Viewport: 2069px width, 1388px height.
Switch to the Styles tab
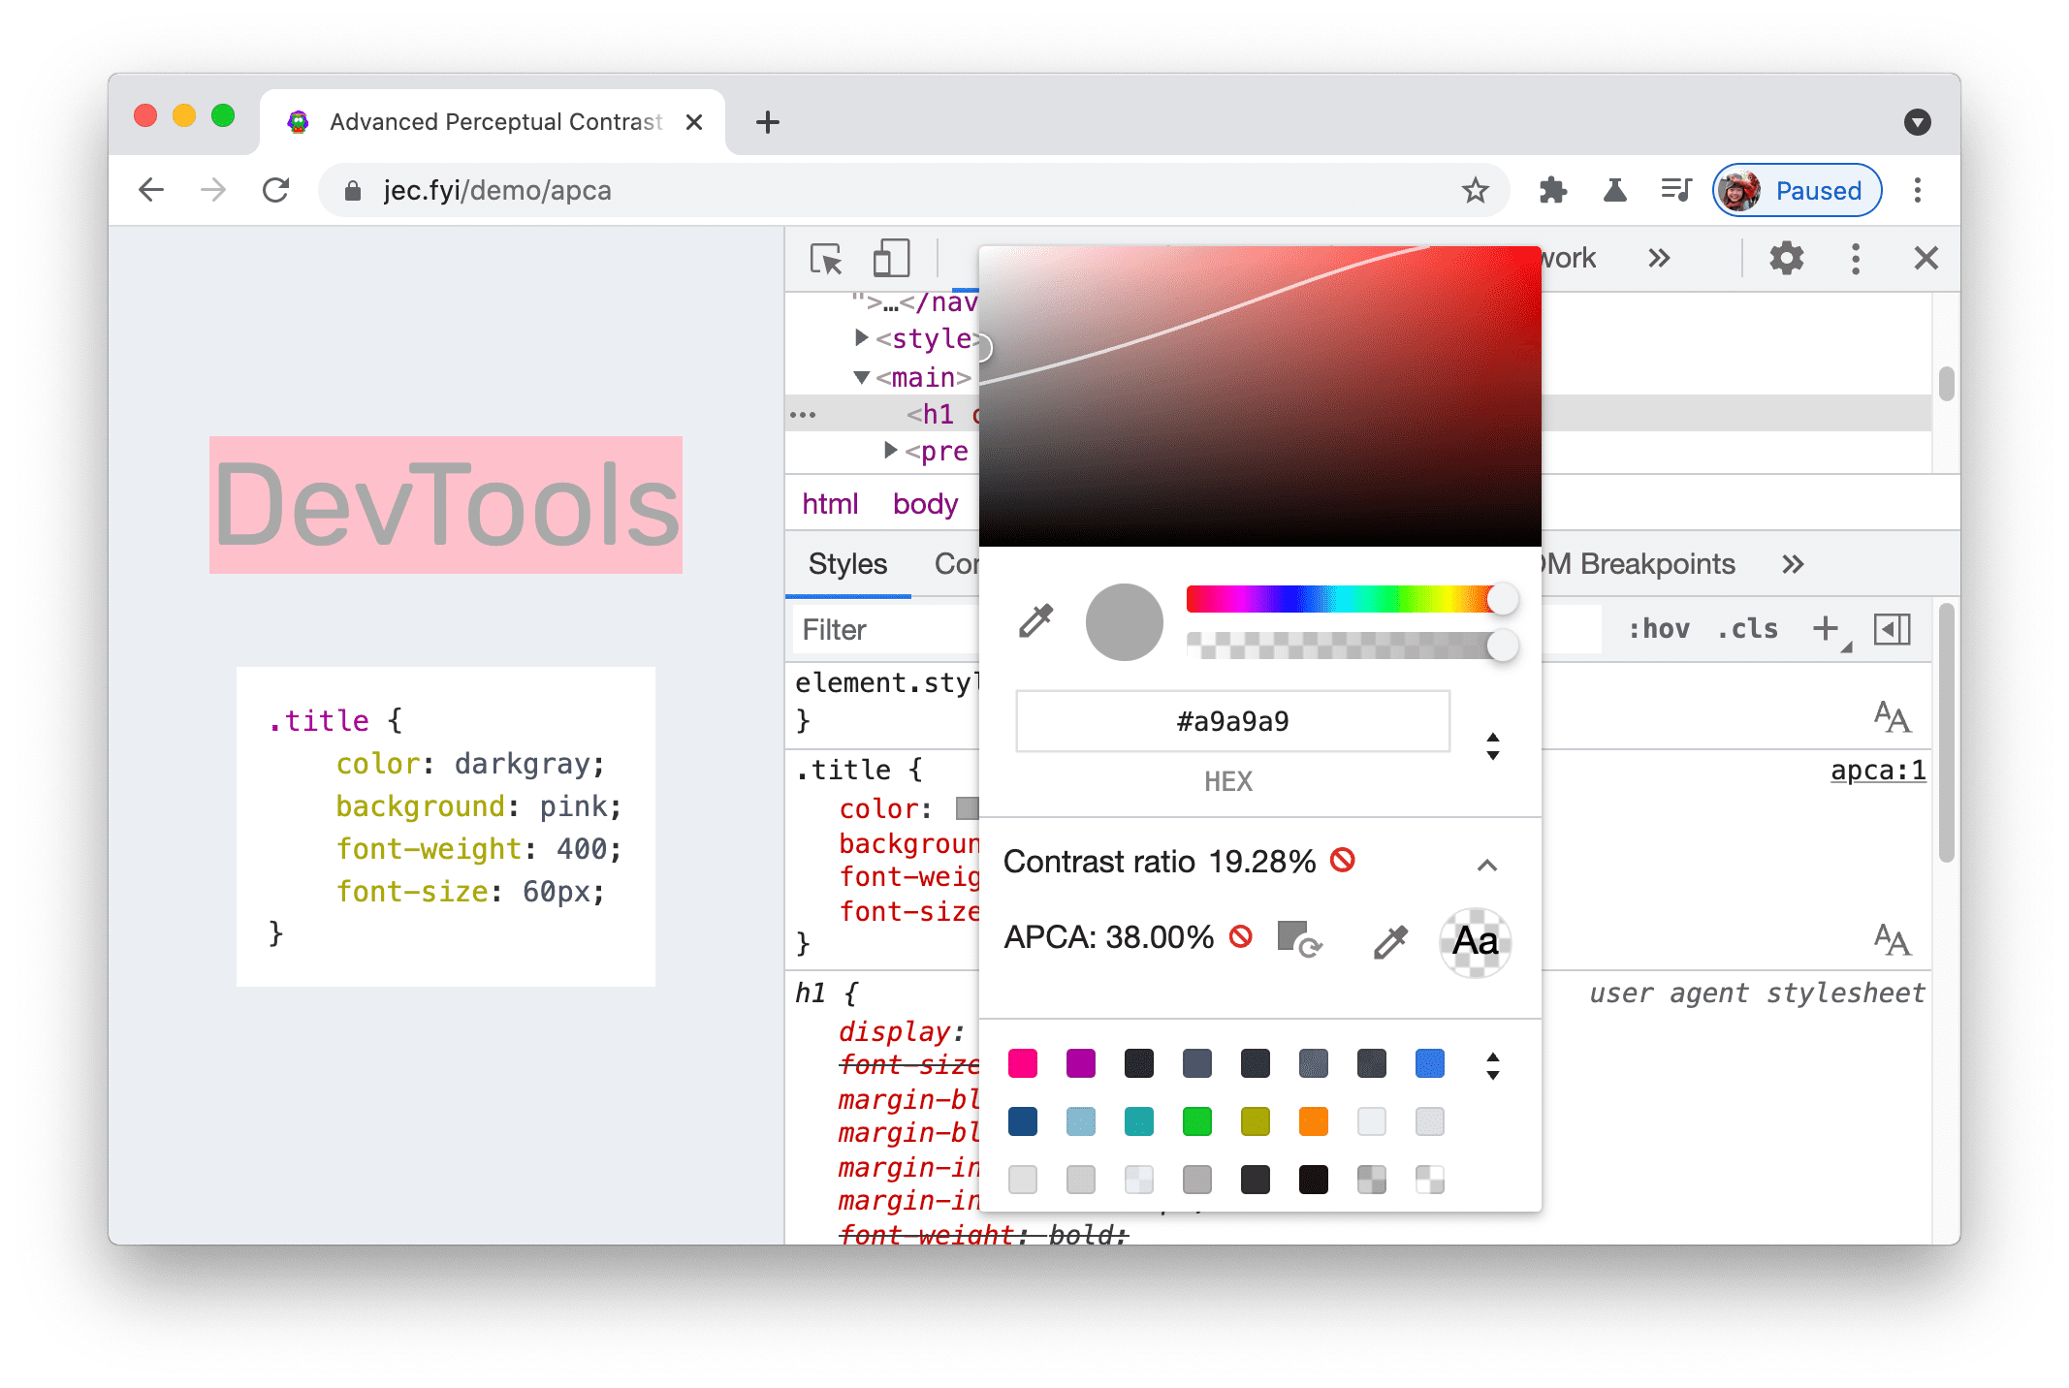click(849, 564)
